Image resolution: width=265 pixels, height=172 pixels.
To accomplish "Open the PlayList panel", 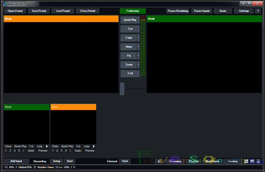I will (x=194, y=161).
